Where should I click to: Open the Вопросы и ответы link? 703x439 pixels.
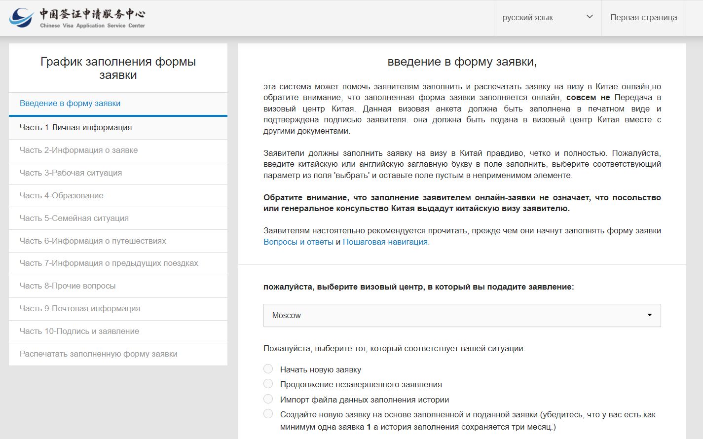pyautogui.click(x=298, y=242)
